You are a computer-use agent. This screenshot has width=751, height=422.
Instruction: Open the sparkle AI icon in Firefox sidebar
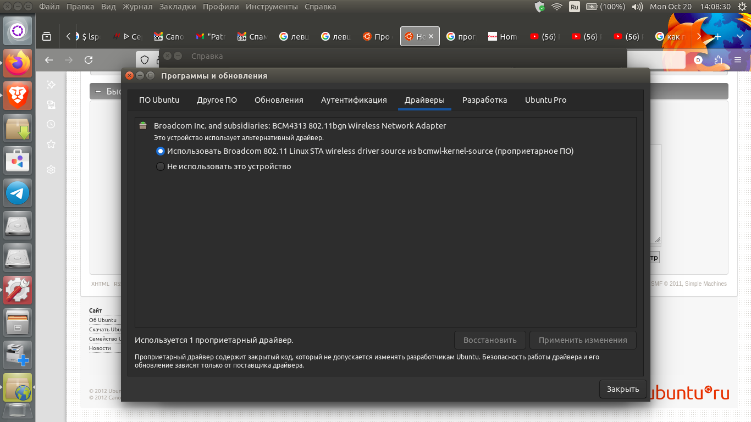tap(51, 85)
